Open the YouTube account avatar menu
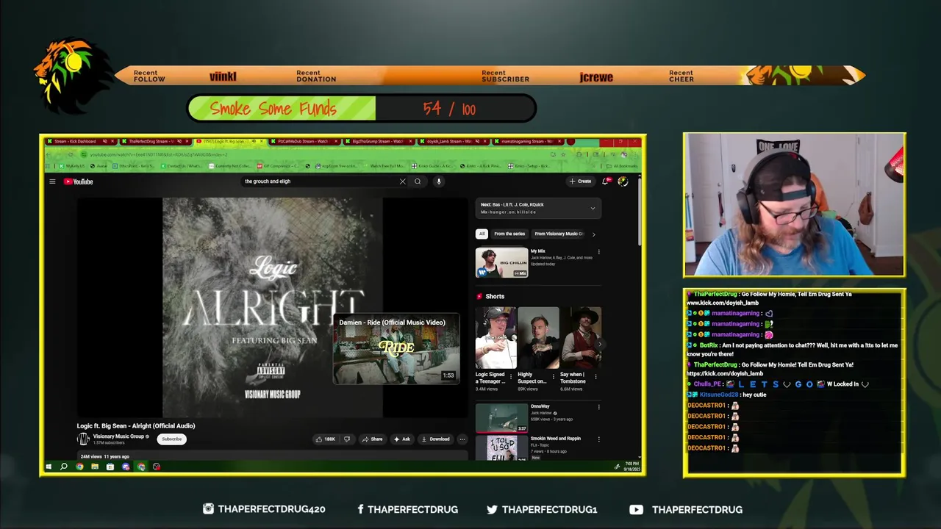The height and width of the screenshot is (529, 941). [623, 181]
